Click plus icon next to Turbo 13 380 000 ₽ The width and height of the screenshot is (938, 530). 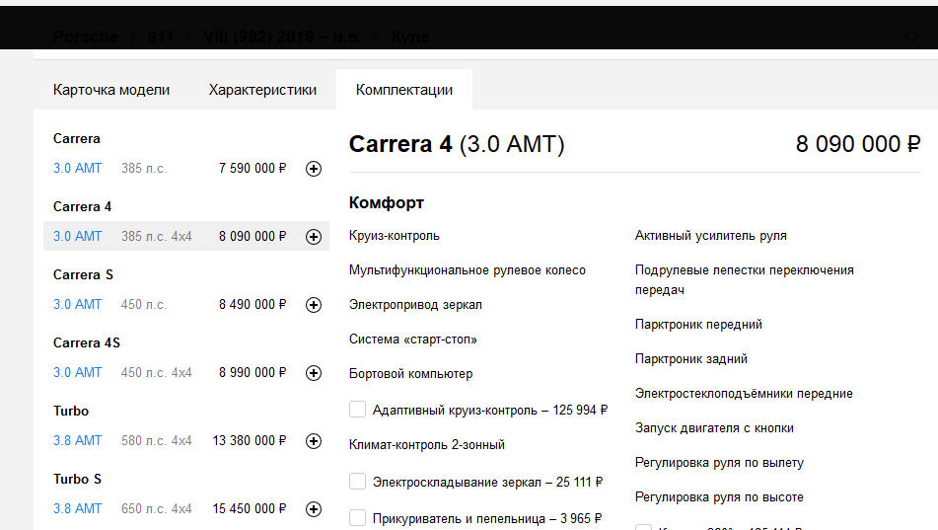coord(314,441)
